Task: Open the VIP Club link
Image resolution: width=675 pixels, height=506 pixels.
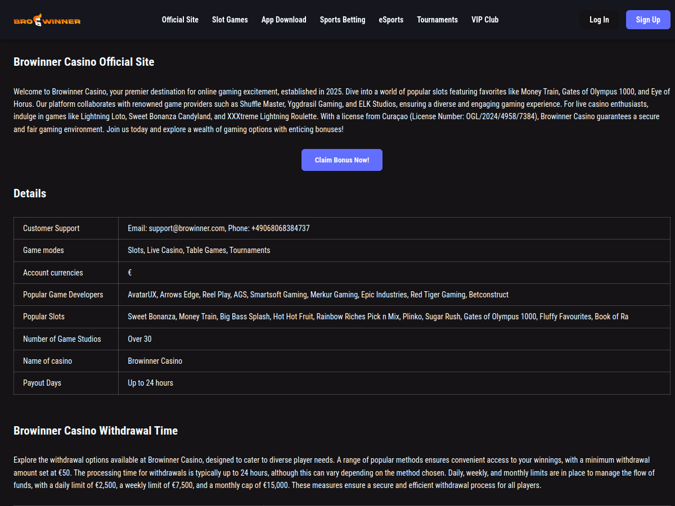Action: point(485,20)
